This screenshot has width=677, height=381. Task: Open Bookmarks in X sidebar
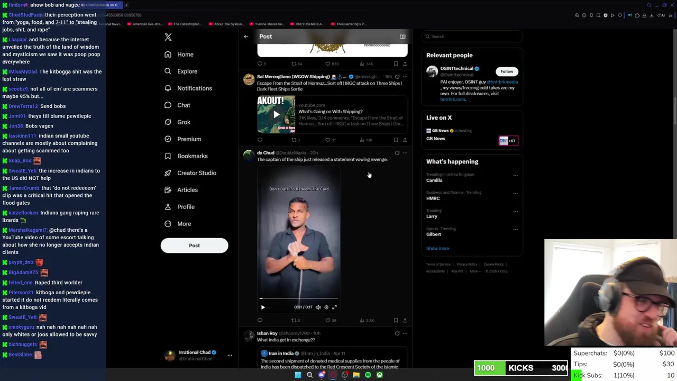[x=186, y=156]
